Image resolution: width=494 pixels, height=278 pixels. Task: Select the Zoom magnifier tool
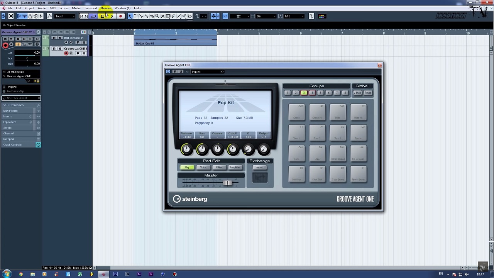[x=157, y=16]
